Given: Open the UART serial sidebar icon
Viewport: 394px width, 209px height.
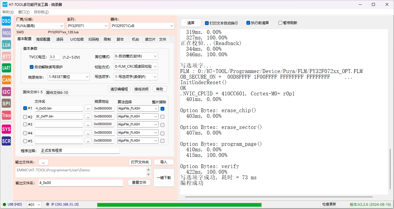Looking at the screenshot, I should click(x=6, y=68).
